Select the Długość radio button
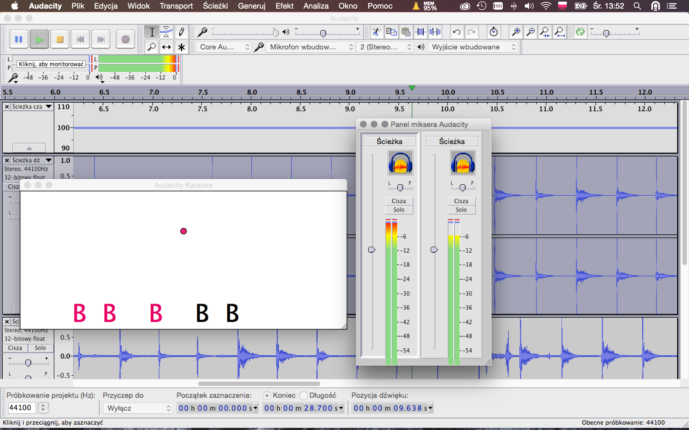This screenshot has width=689, height=430. coord(304,395)
